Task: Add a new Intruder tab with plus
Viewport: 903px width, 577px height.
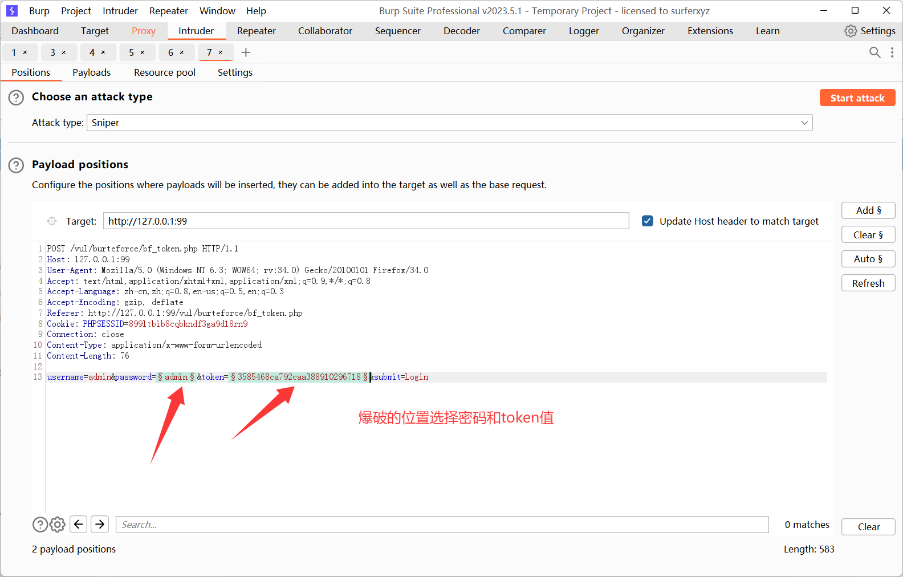Action: coord(246,52)
